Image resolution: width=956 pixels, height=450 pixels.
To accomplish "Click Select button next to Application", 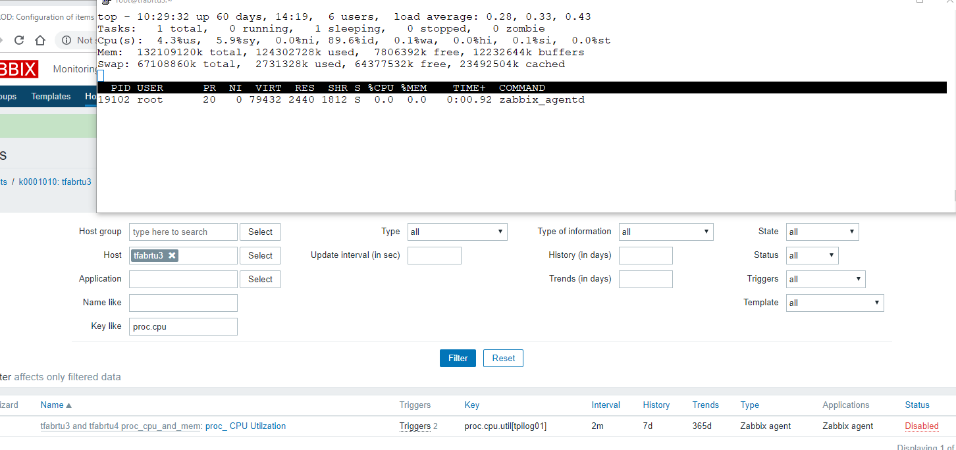I will pos(260,279).
